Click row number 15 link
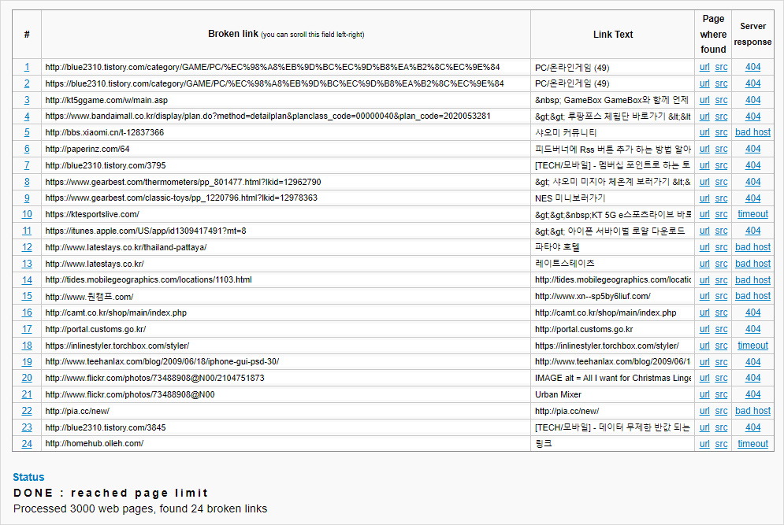The height and width of the screenshot is (525, 784). click(27, 296)
